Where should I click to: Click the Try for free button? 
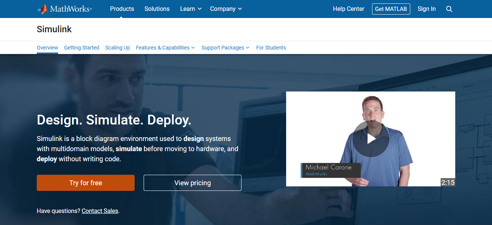click(85, 183)
